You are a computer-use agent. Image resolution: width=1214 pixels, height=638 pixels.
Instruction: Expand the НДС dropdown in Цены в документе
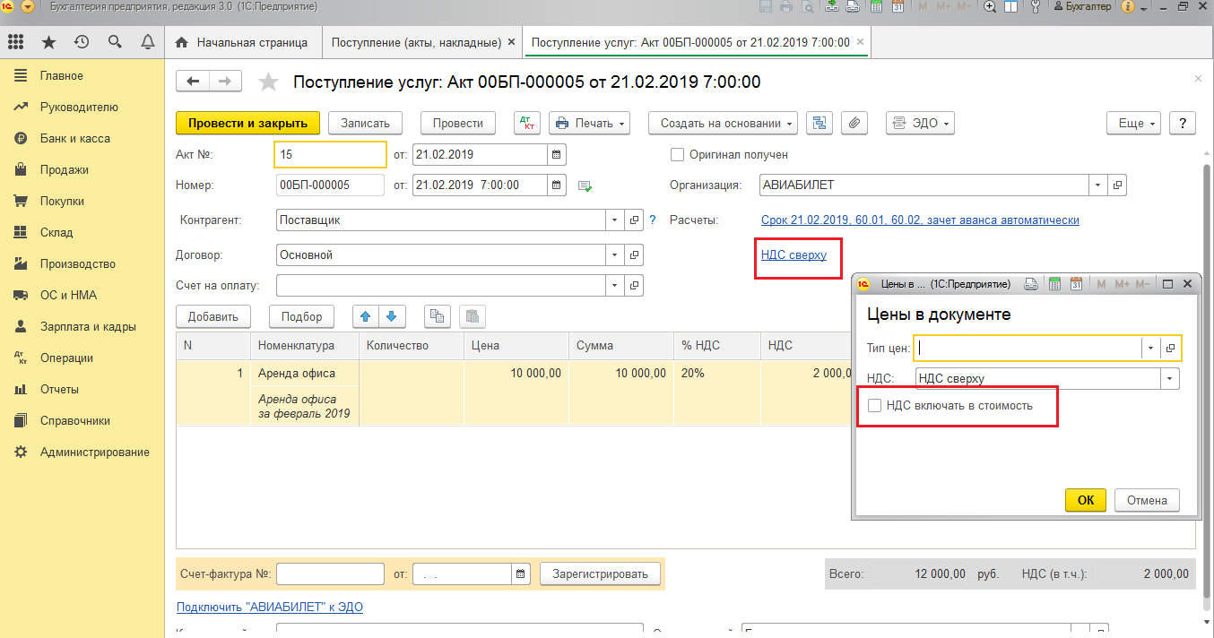coord(1170,378)
